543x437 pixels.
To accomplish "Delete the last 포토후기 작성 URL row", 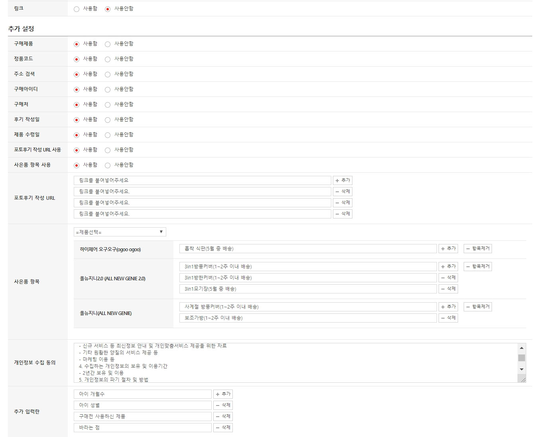I will tap(342, 214).
